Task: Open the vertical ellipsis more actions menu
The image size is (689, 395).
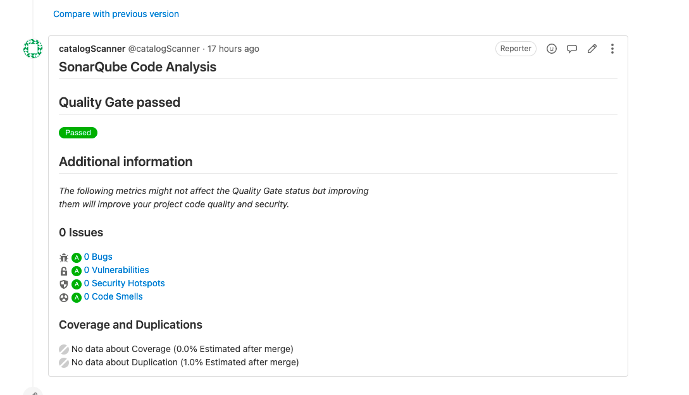Action: [612, 49]
